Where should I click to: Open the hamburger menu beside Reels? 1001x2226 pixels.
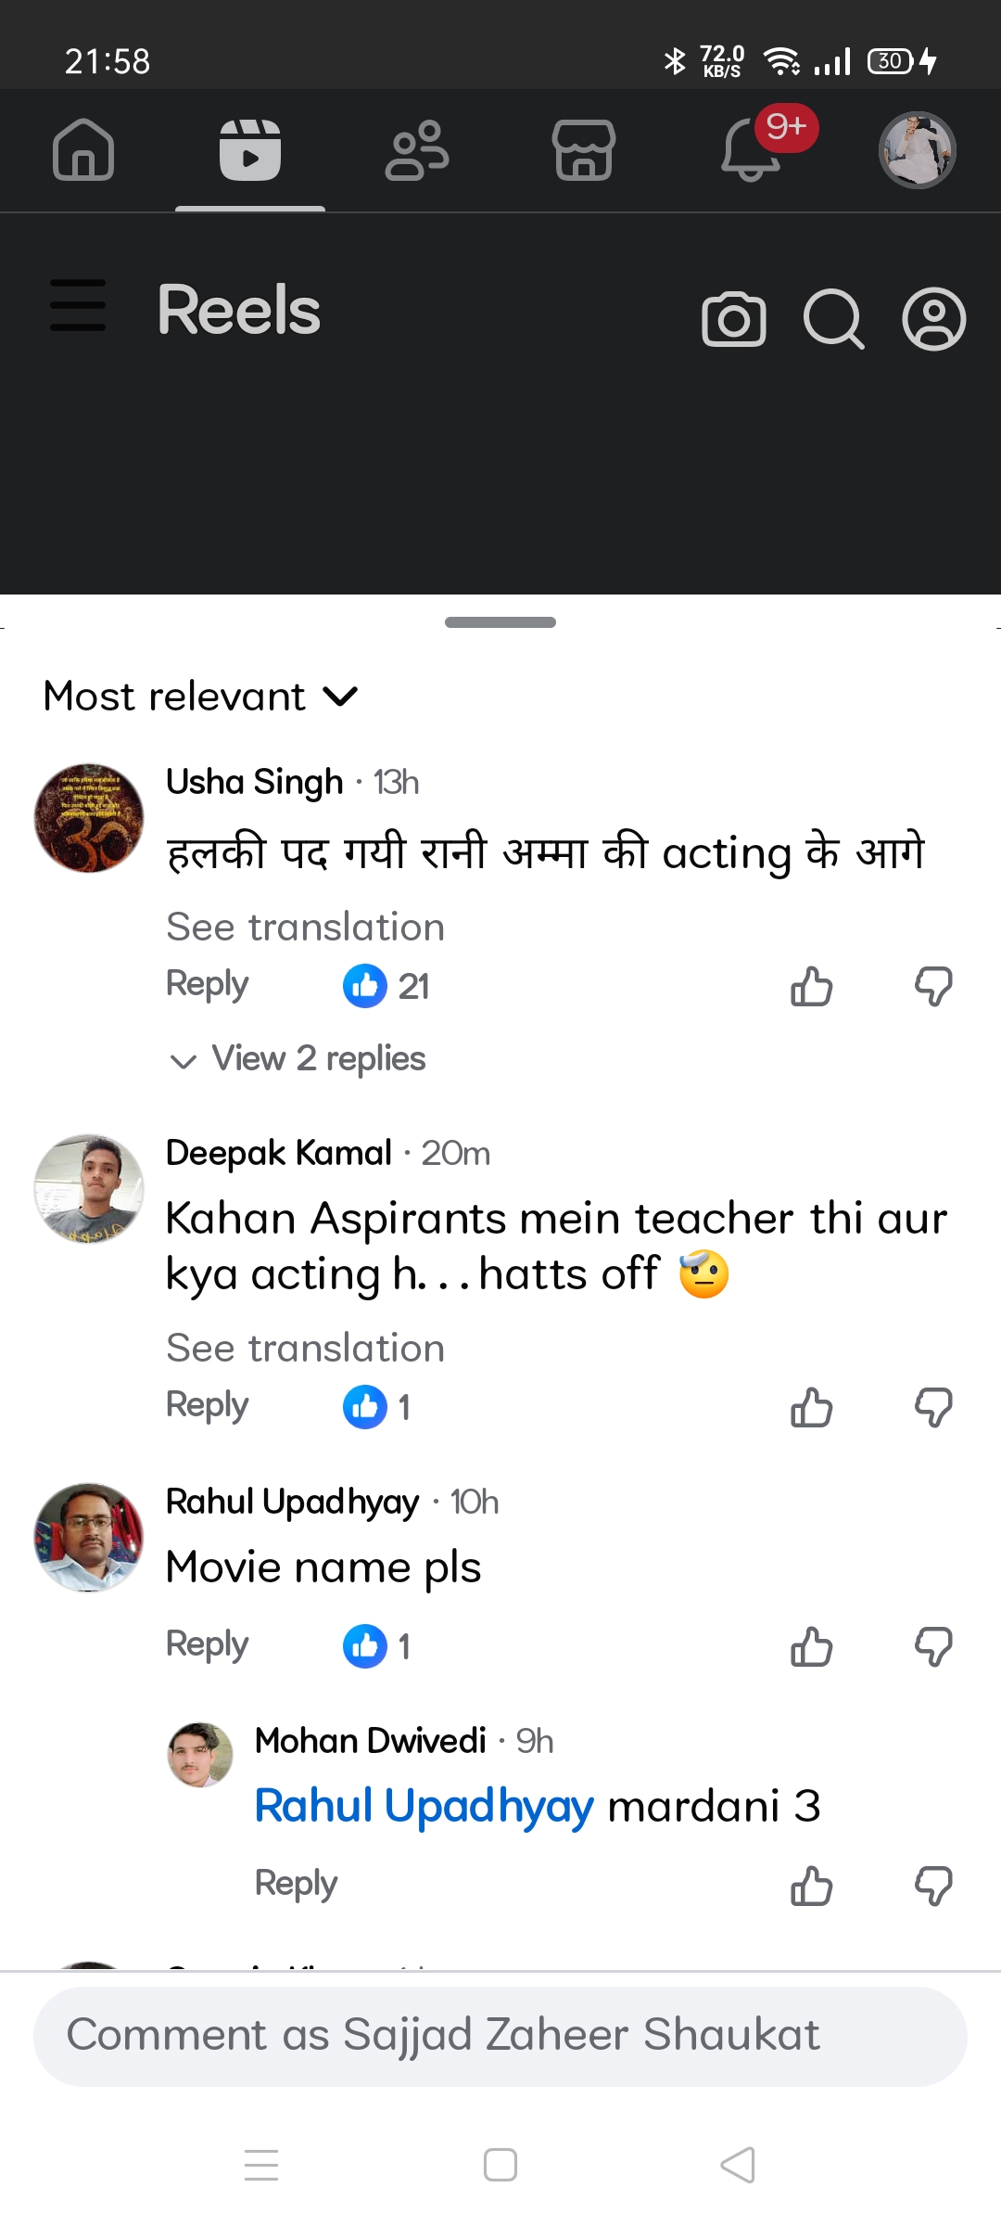78,306
